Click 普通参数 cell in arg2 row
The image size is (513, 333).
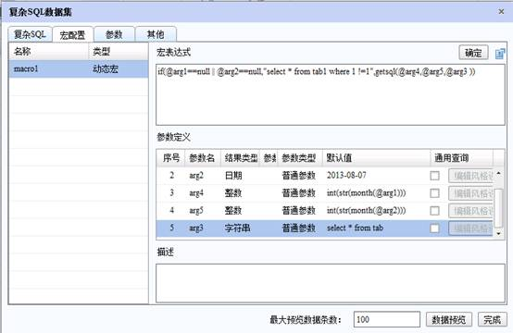[x=299, y=176]
